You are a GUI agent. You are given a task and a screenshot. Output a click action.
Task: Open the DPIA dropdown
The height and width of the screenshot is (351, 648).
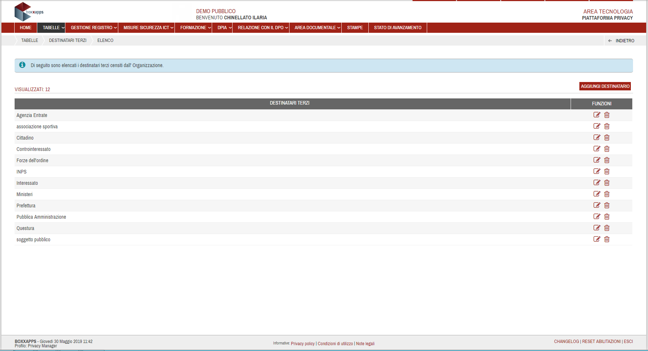(222, 28)
